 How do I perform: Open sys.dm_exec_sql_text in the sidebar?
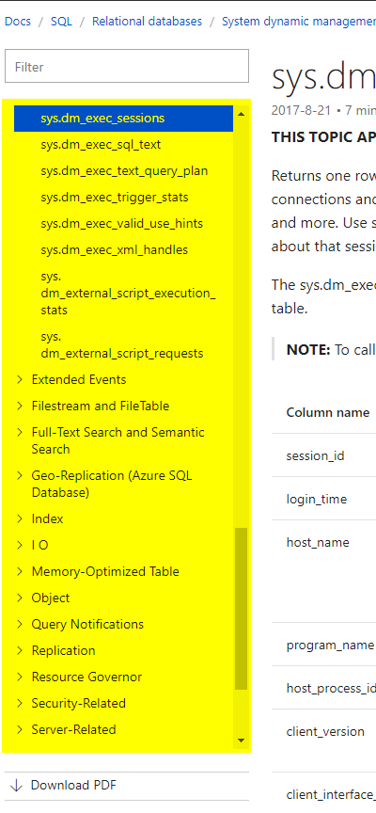click(101, 145)
